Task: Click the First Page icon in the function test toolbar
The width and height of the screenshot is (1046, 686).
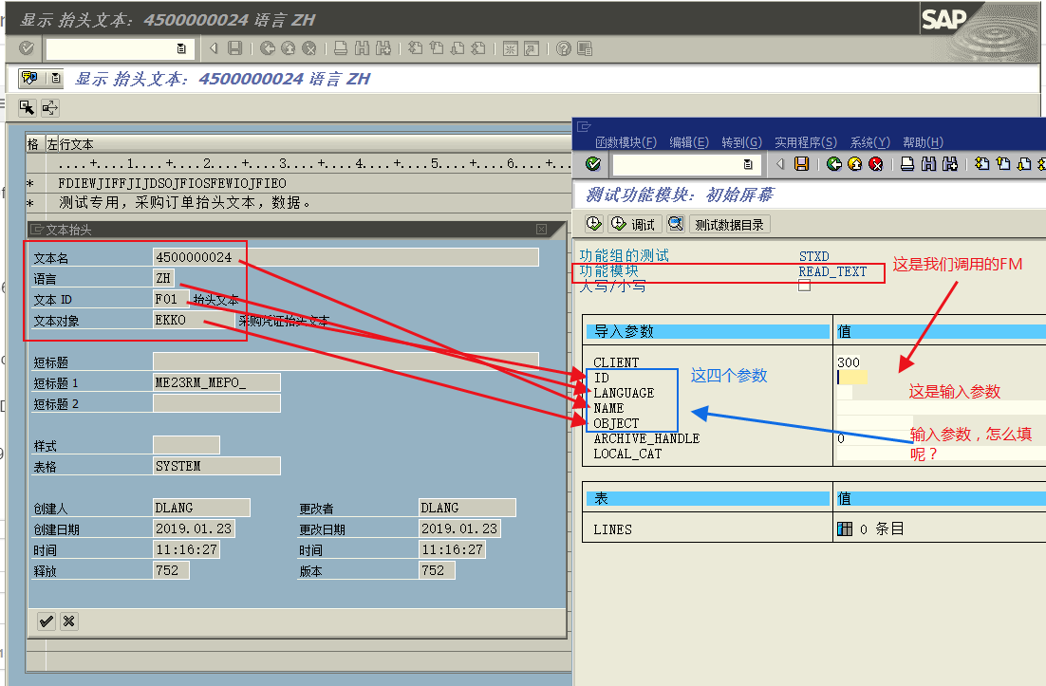Action: 982,164
